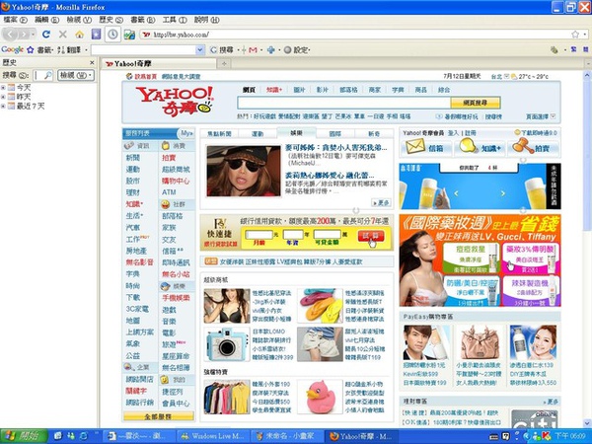Select the Yahoo!奇摩 browser tab
The image size is (592, 444).
click(x=159, y=63)
